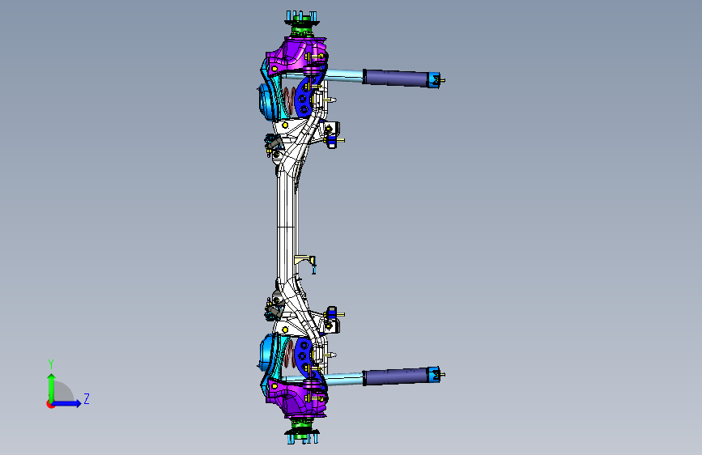
Task: Pick the white central axle beam
Action: pyautogui.click(x=287, y=226)
